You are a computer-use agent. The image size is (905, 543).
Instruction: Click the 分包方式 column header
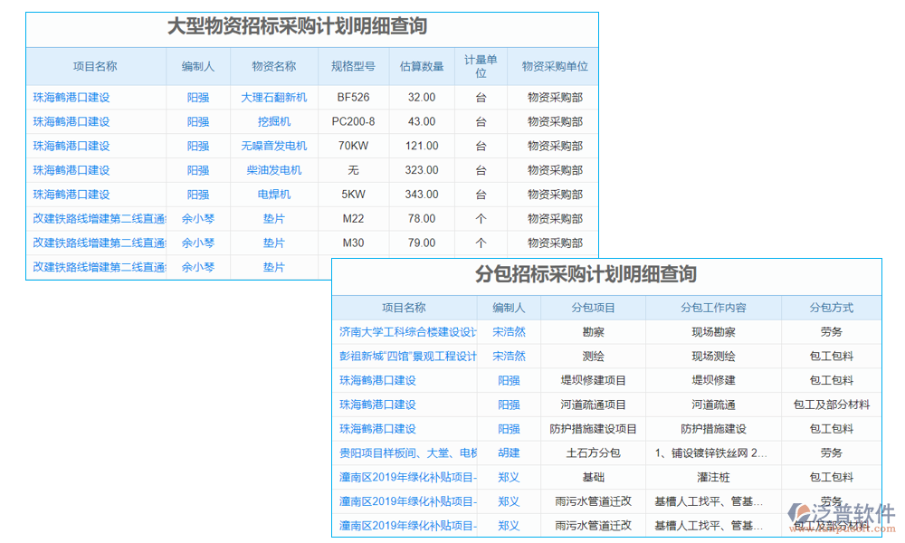click(x=831, y=308)
